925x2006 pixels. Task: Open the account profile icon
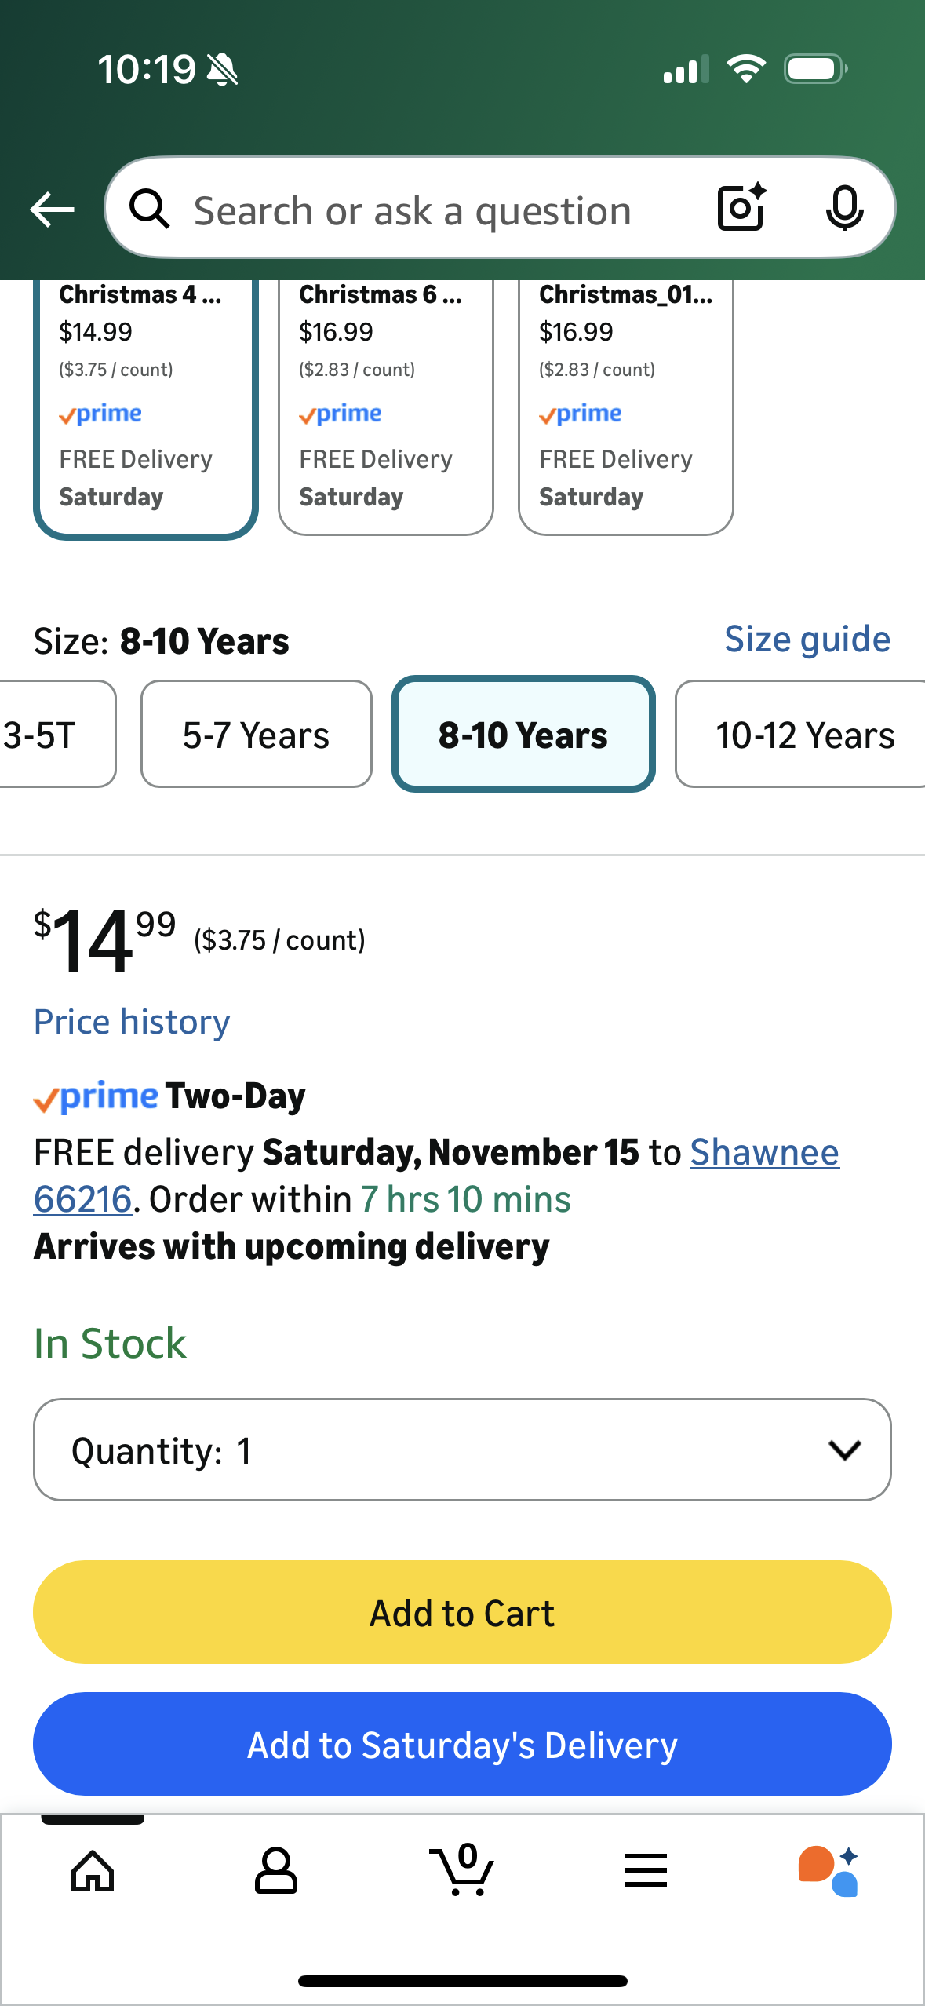pyautogui.click(x=276, y=1871)
